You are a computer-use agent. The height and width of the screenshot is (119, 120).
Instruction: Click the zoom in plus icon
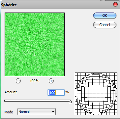click(51, 81)
